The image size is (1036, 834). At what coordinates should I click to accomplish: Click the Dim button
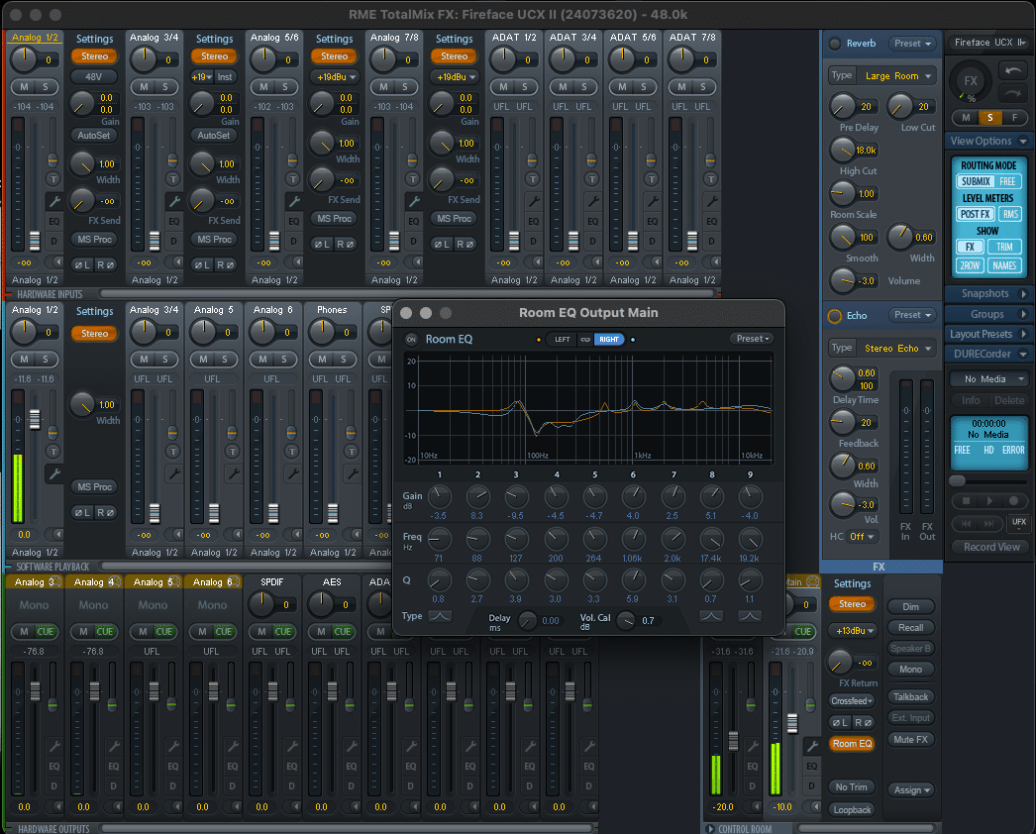(x=910, y=606)
